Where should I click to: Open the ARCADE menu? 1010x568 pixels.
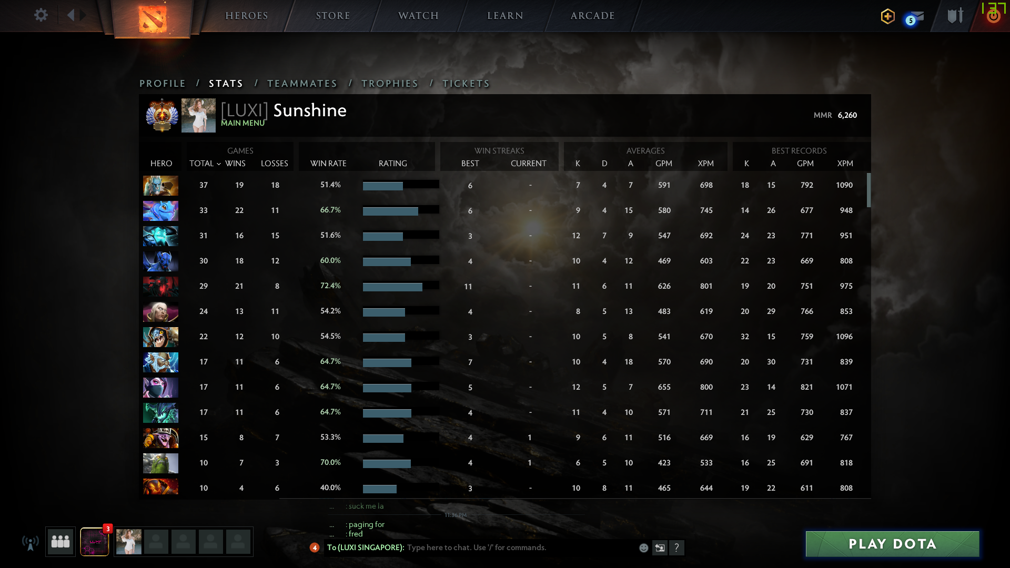pyautogui.click(x=592, y=16)
